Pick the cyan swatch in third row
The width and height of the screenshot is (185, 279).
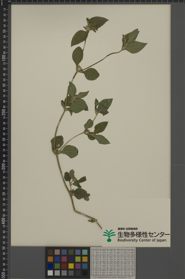tap(85, 266)
